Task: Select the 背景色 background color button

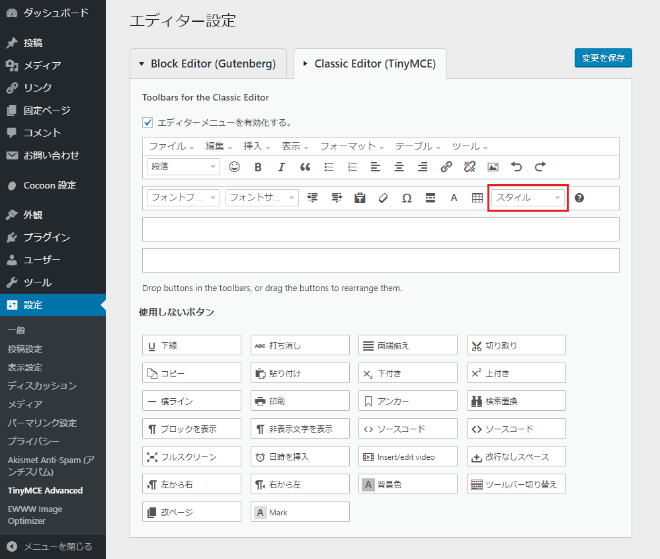Action: 408,484
